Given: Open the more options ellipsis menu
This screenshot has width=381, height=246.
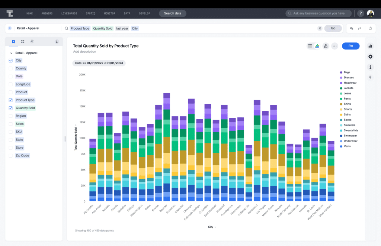Looking at the screenshot, I should pyautogui.click(x=334, y=46).
